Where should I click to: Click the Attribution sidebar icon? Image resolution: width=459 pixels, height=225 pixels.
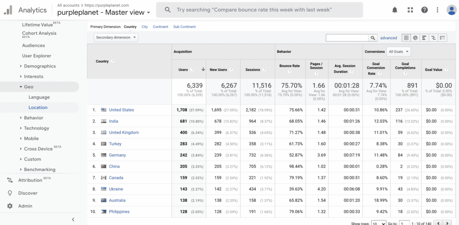[10, 180]
